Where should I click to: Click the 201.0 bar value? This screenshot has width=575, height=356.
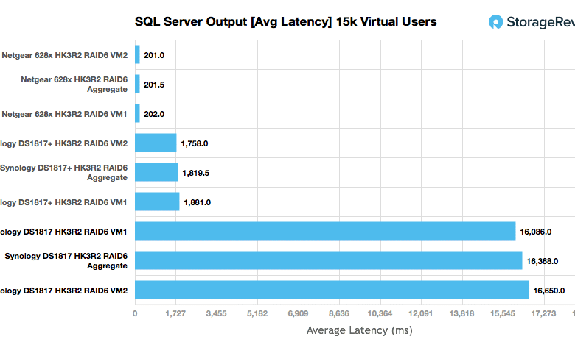[x=154, y=55]
